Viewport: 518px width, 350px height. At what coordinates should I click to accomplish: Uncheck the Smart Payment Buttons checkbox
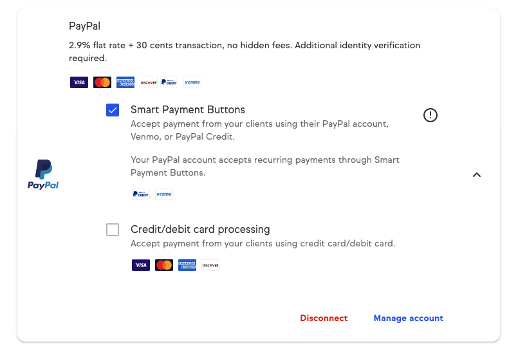click(x=113, y=110)
